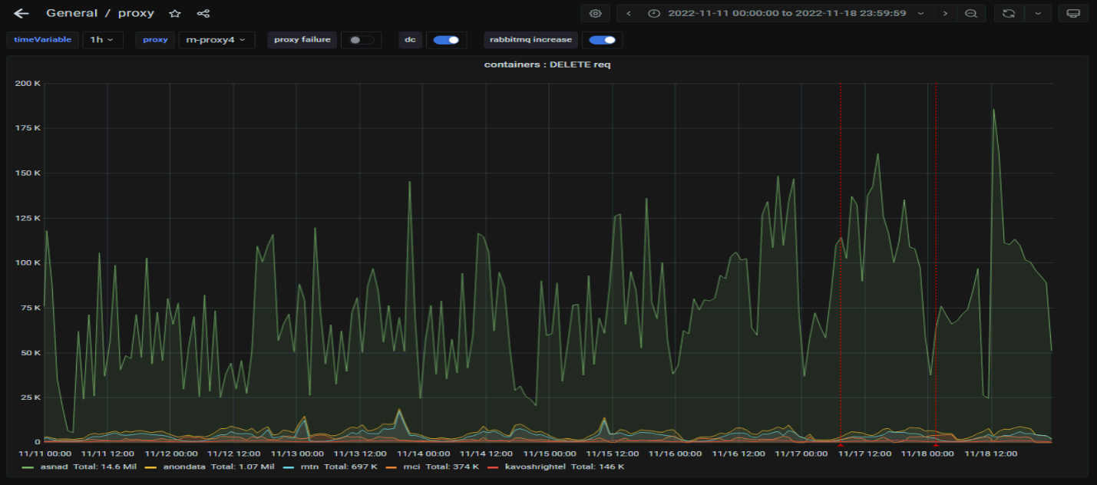Click the back arrow icon
This screenshot has width=1097, height=485.
click(x=21, y=14)
